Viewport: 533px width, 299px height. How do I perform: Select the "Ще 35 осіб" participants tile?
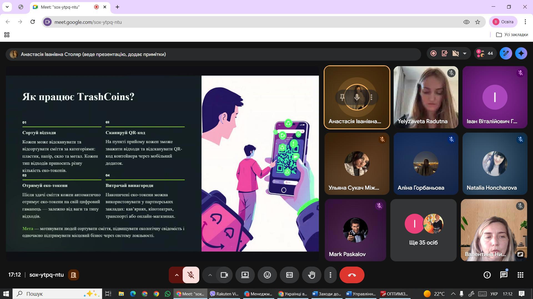[423, 230]
